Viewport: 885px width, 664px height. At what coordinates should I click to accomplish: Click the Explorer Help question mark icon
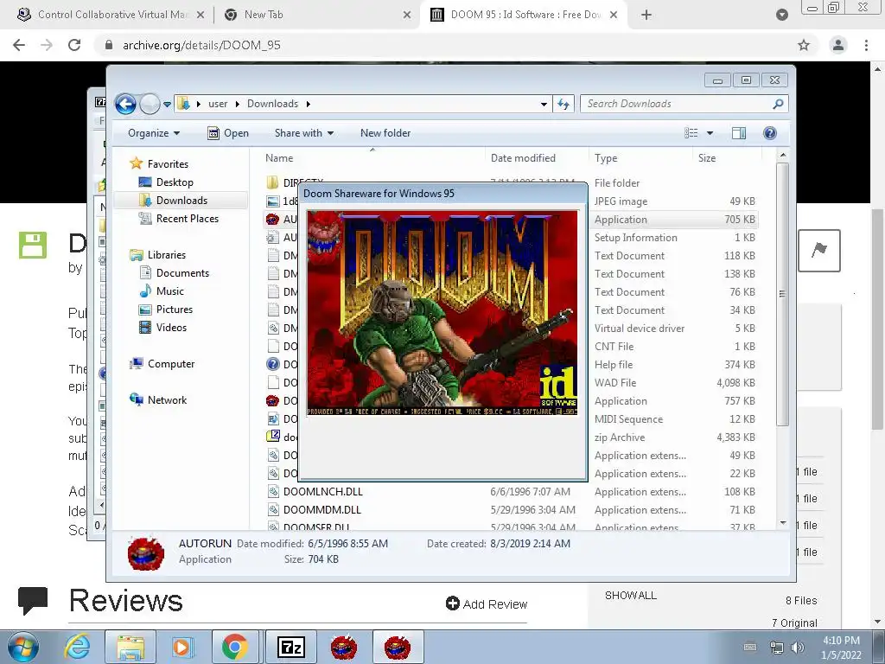click(x=770, y=133)
